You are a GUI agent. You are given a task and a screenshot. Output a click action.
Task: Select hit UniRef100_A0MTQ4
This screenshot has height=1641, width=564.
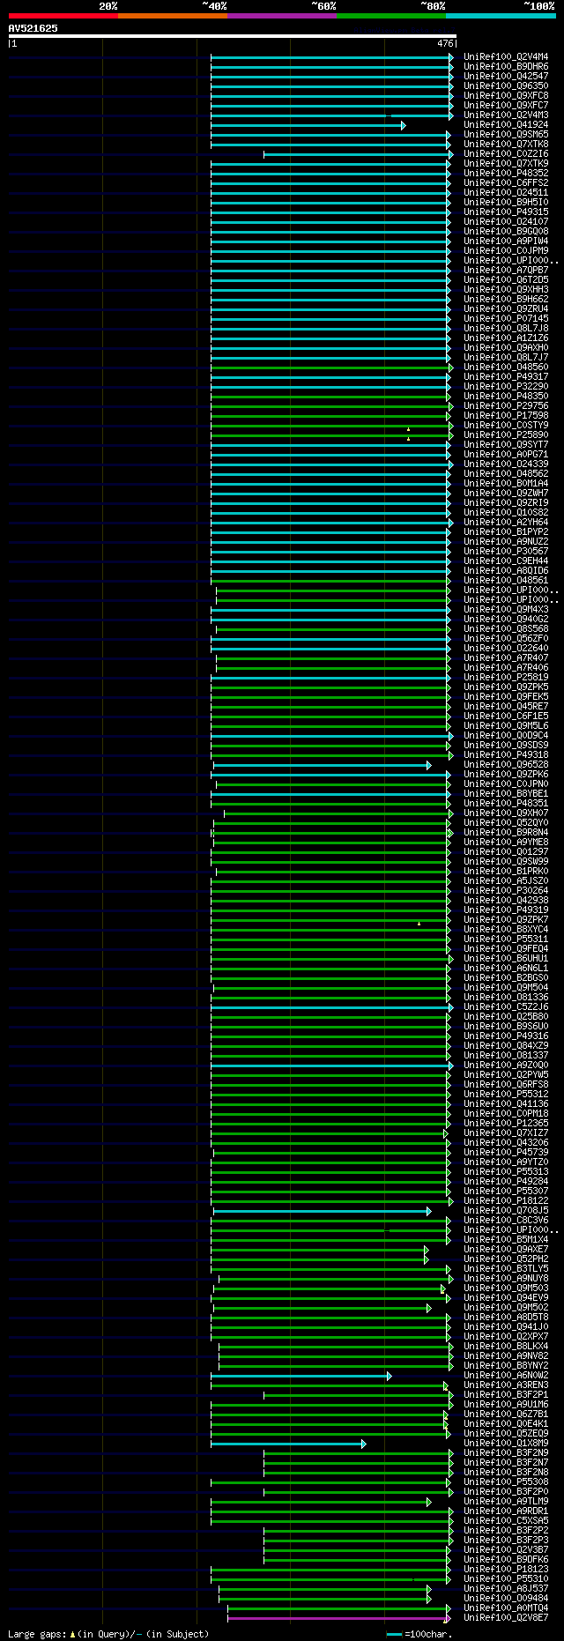pos(506,1608)
